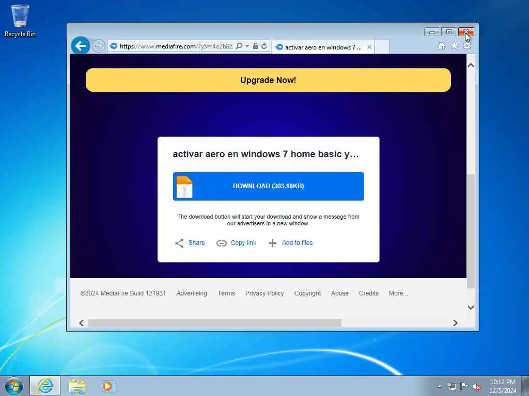Image resolution: width=529 pixels, height=396 pixels.
Task: Click the '©2024 MediaFire Build 121931' text
Action: pyautogui.click(x=123, y=293)
